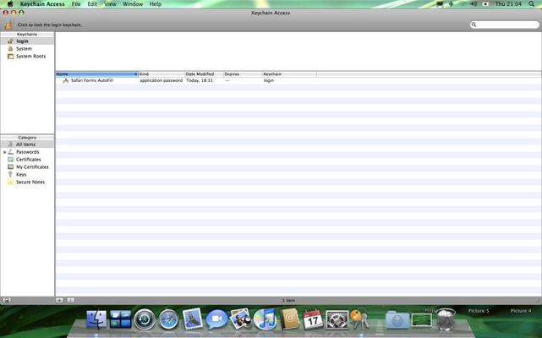The width and height of the screenshot is (542, 338).
Task: Launch iPhoto from the Dock
Action: tap(241, 319)
